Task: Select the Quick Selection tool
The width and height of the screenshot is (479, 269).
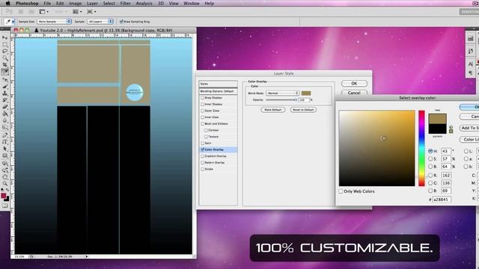Action: [5, 58]
